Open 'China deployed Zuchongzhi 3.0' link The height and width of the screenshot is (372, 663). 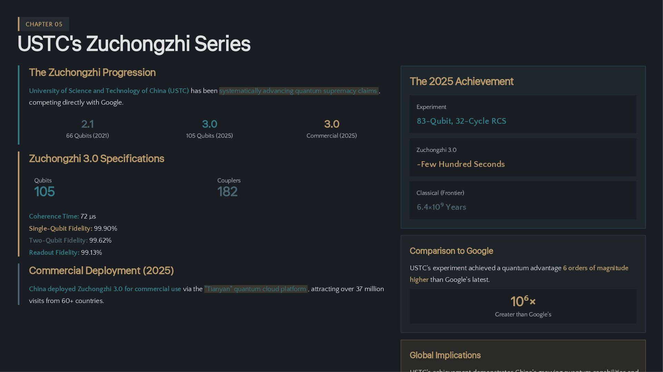coord(105,289)
